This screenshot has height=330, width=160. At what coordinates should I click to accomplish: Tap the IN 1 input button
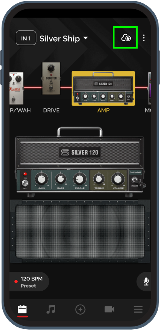[x=26, y=38]
